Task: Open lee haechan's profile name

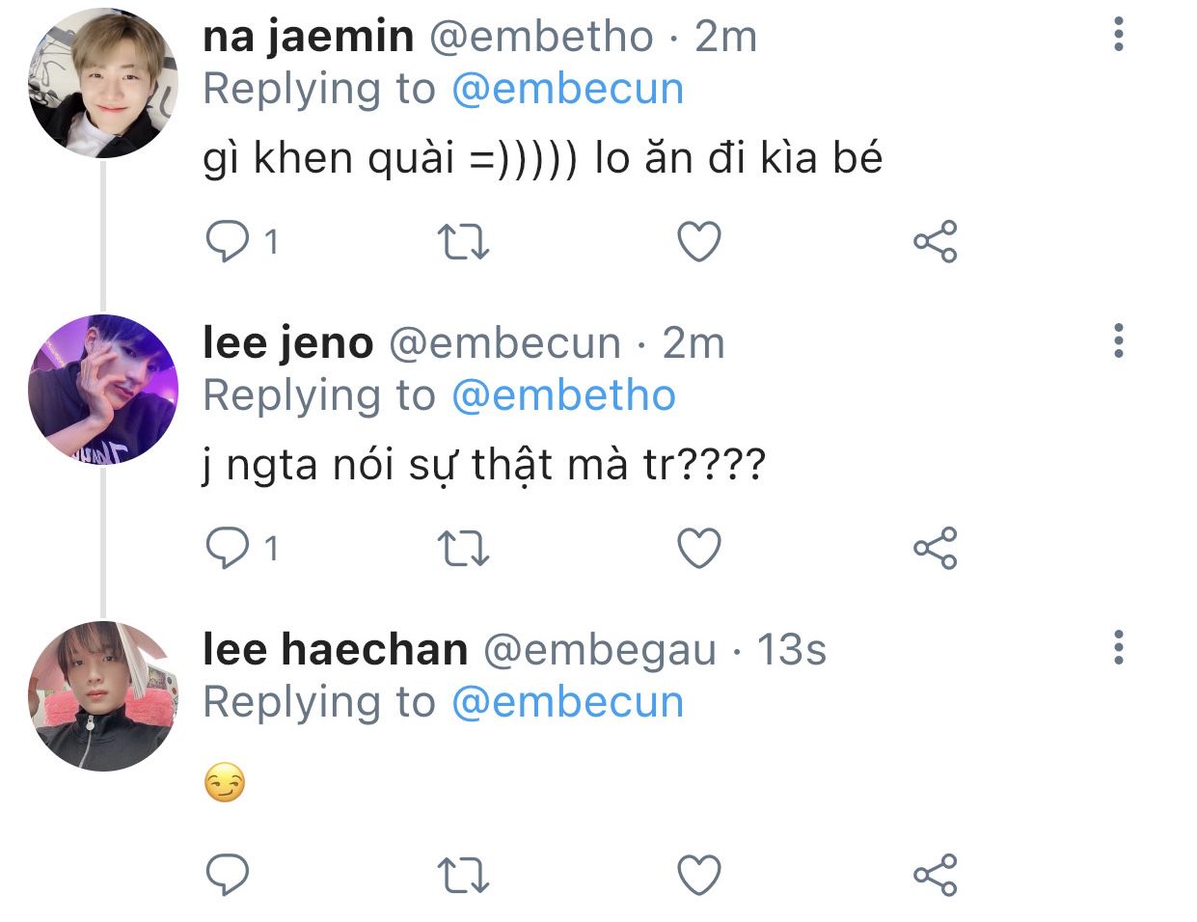Action: click(x=335, y=650)
